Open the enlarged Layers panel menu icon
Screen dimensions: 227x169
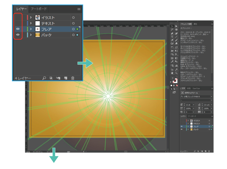(79, 9)
